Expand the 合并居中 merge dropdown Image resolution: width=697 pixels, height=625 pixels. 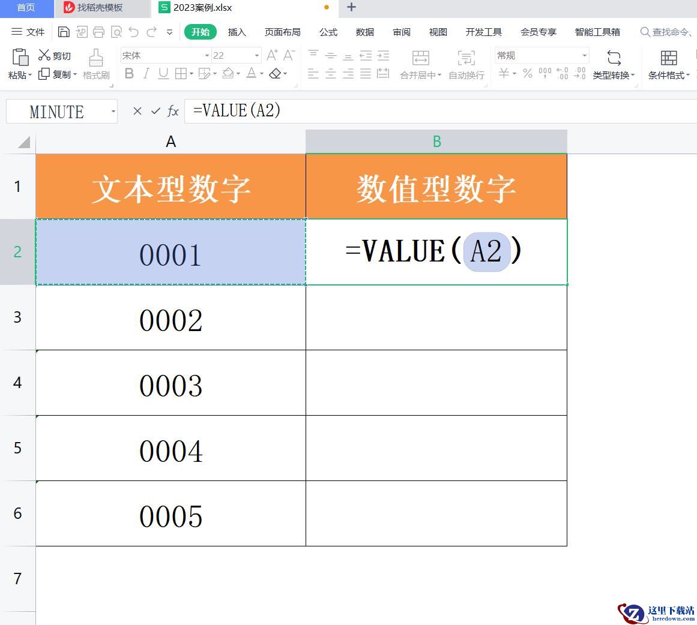(x=439, y=74)
